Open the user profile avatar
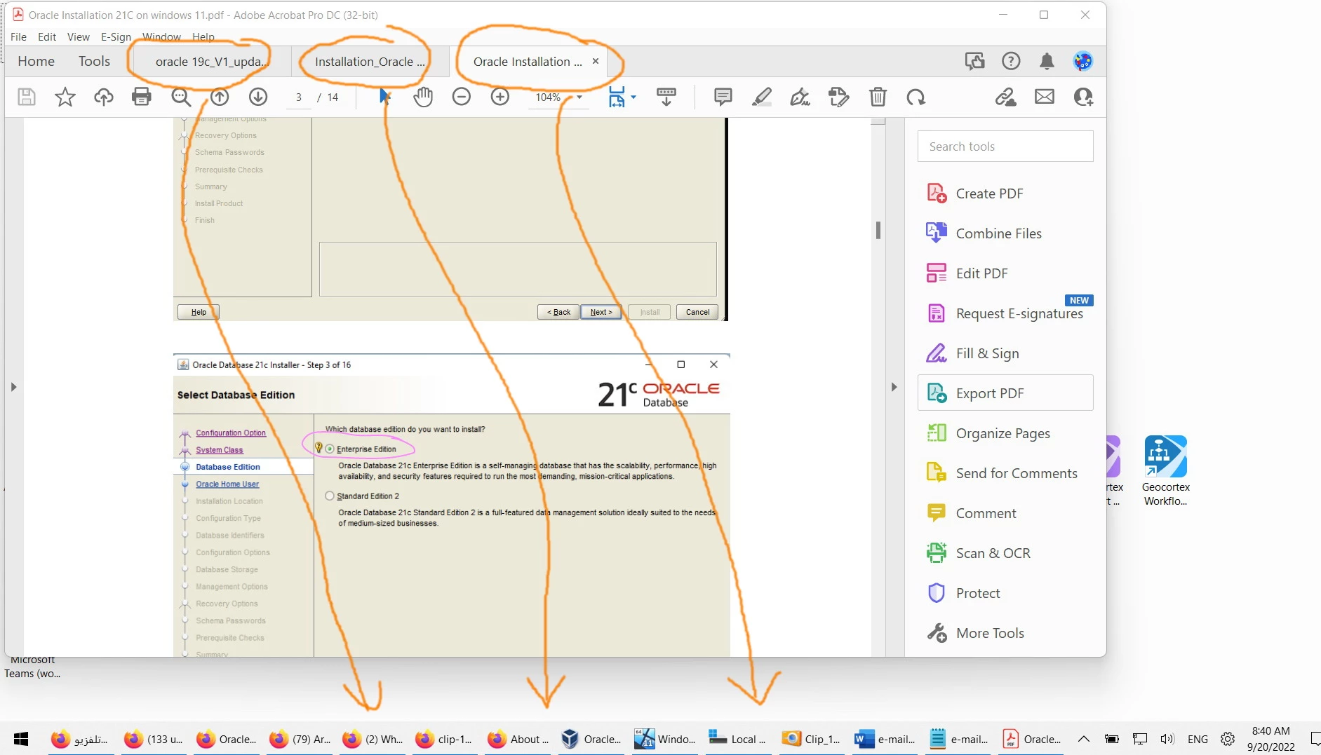1321x755 pixels. pos(1083,61)
